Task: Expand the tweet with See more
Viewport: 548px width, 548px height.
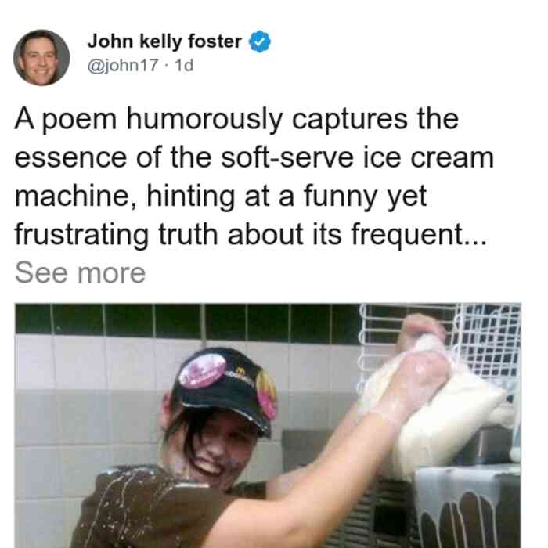Action: 80,273
